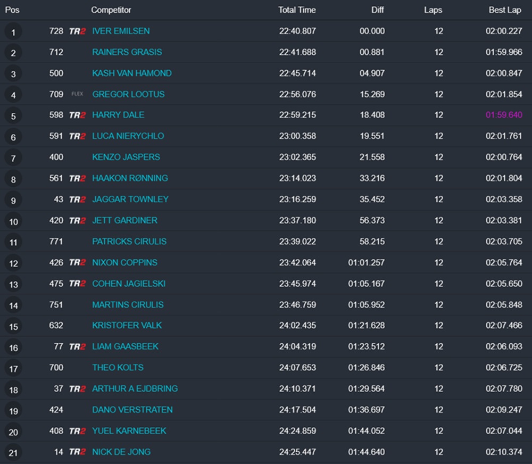Click TR2 logo beside Haakon Rønning

[77, 178]
